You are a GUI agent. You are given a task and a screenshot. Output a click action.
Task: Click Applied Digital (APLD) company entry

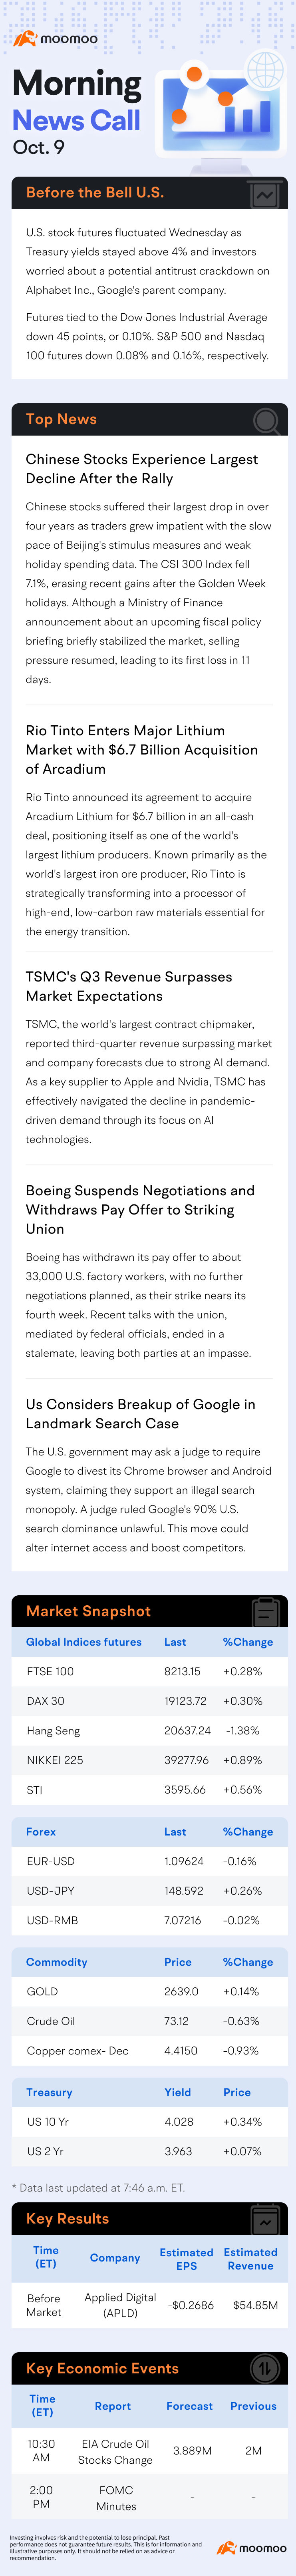(x=121, y=2305)
